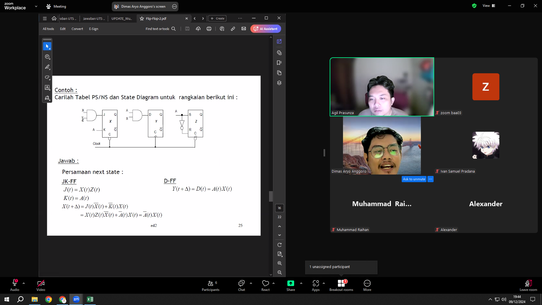The image size is (542, 305).
Task: Close the Flip-Flop-2.pdf tab
Action: tap(187, 19)
